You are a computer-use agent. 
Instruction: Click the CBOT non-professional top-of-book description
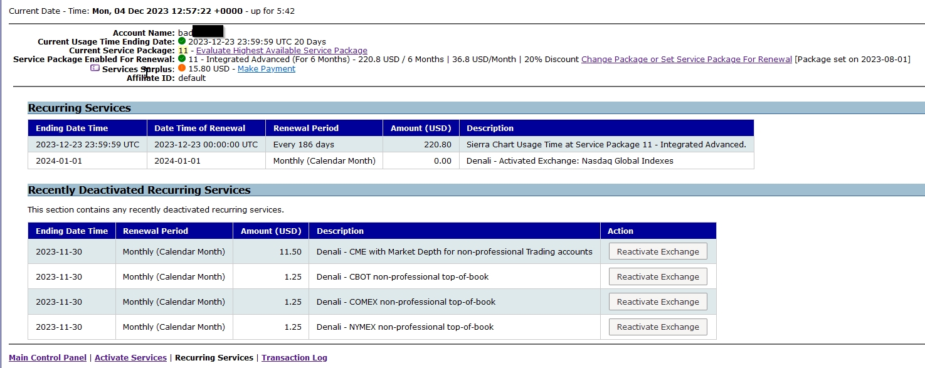[x=403, y=276]
